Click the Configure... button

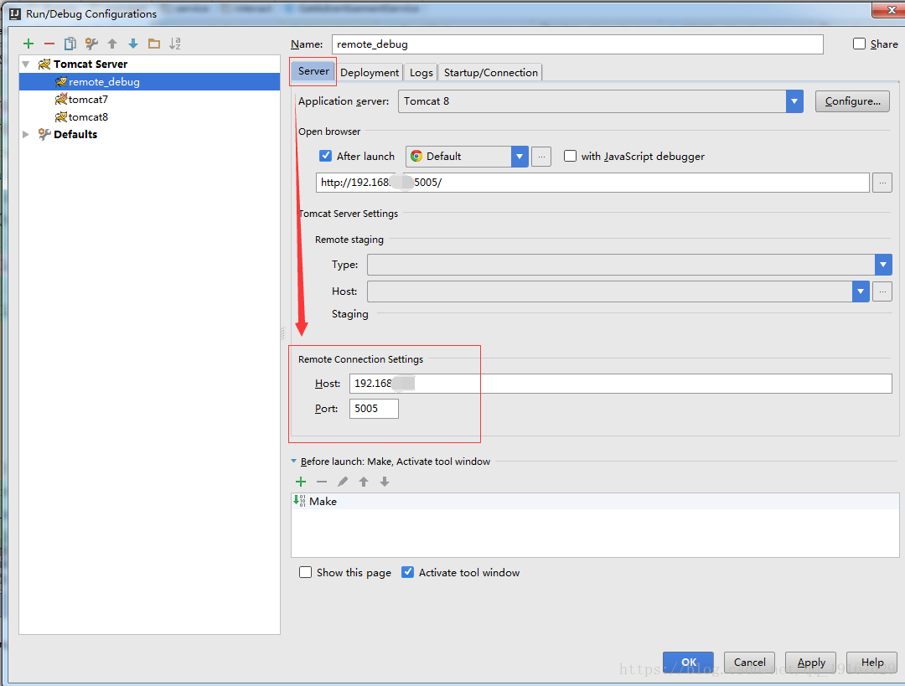tap(852, 101)
